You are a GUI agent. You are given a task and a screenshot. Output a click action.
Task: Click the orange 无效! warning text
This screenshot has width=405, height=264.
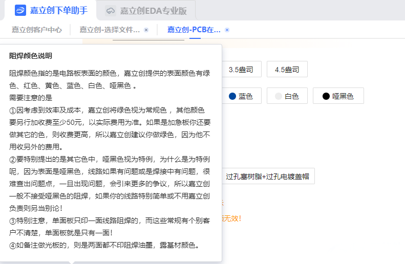(x=232, y=218)
